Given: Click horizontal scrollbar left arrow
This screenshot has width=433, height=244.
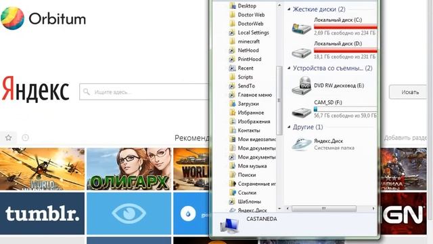Looking at the screenshot, I should [x=288, y=209].
